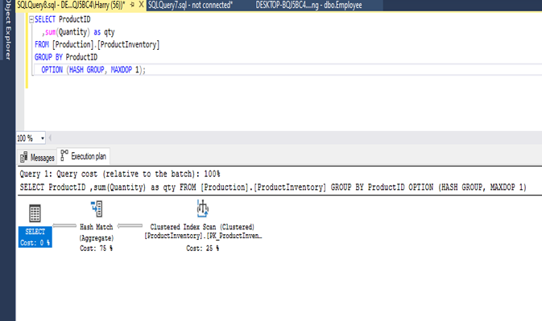Click the Messages tab icon
The image size is (542, 321).
point(24,157)
